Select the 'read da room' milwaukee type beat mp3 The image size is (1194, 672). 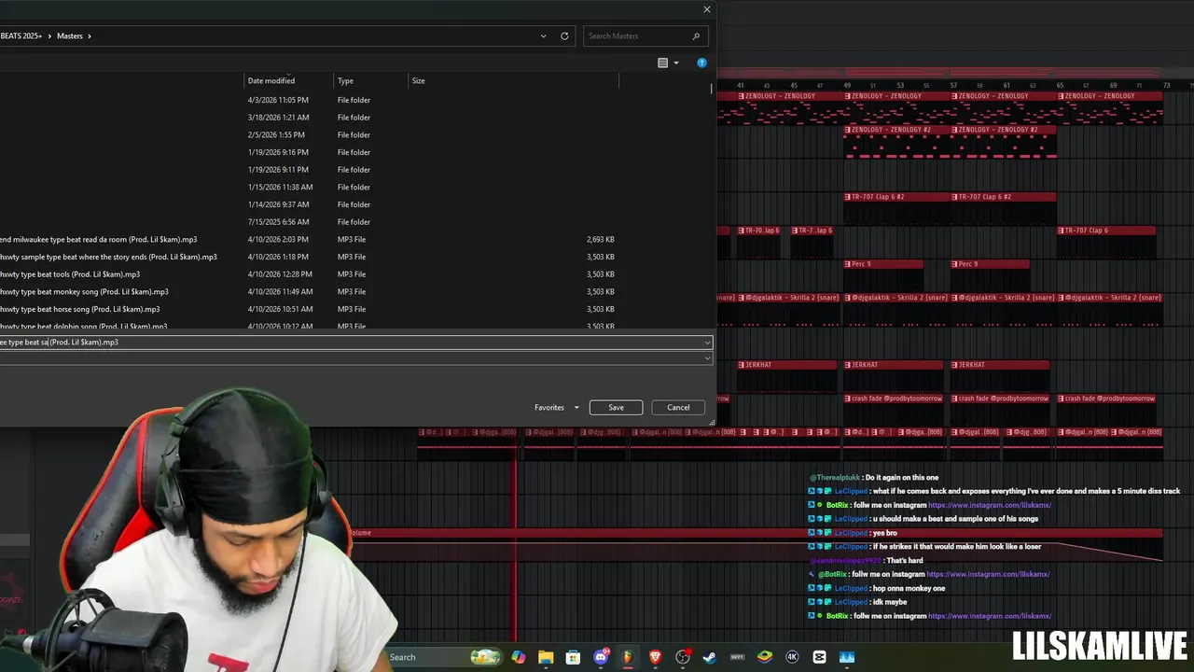309,239
